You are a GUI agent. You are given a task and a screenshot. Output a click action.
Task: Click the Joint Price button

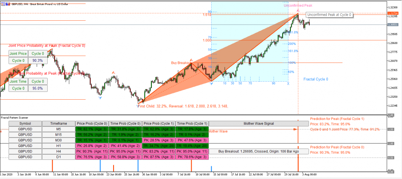pos(18,54)
